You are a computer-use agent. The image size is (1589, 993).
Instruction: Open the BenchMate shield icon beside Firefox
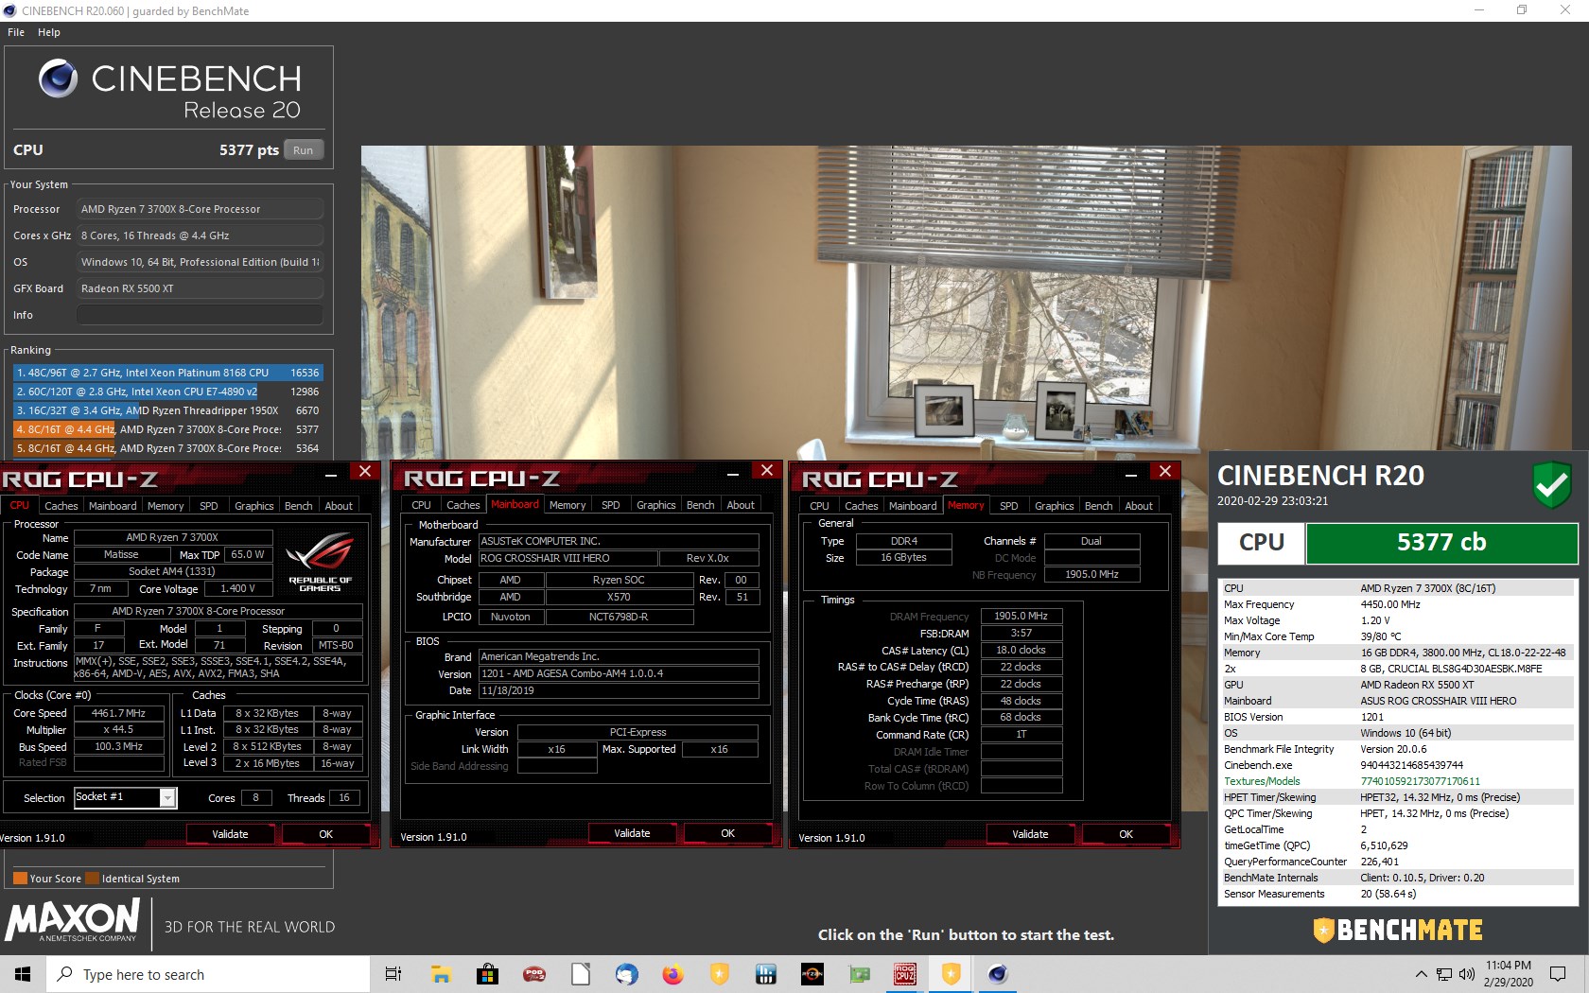pos(720,974)
